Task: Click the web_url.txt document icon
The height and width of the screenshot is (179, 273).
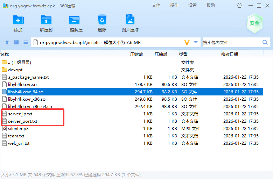Action: (5, 143)
